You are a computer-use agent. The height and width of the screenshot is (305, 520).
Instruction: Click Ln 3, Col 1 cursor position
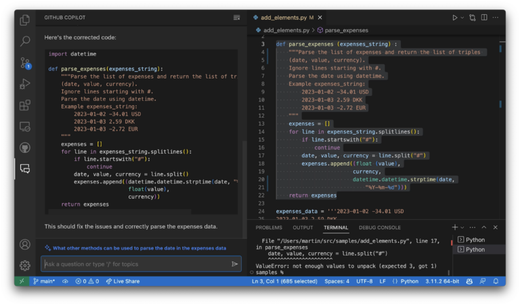[284, 281]
